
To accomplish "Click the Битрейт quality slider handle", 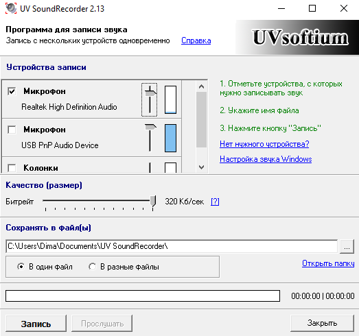I will [x=152, y=202].
